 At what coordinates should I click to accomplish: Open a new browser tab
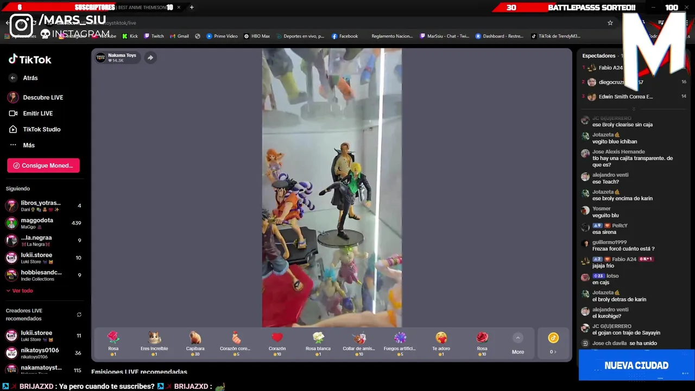click(x=192, y=7)
